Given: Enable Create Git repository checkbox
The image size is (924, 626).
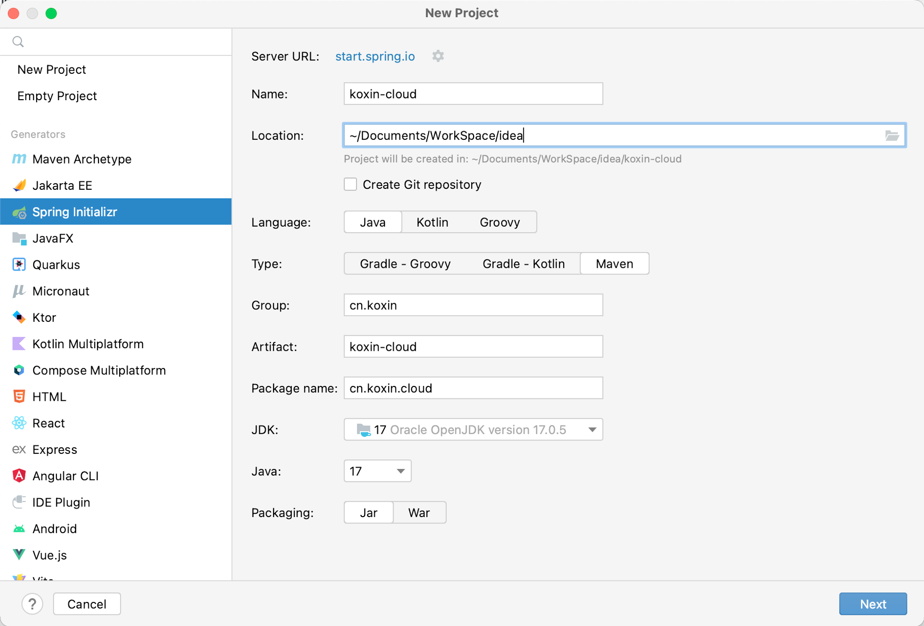Looking at the screenshot, I should tap(350, 184).
